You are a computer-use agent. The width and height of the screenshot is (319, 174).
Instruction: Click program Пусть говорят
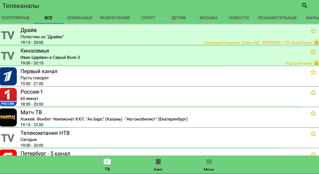pos(35,78)
